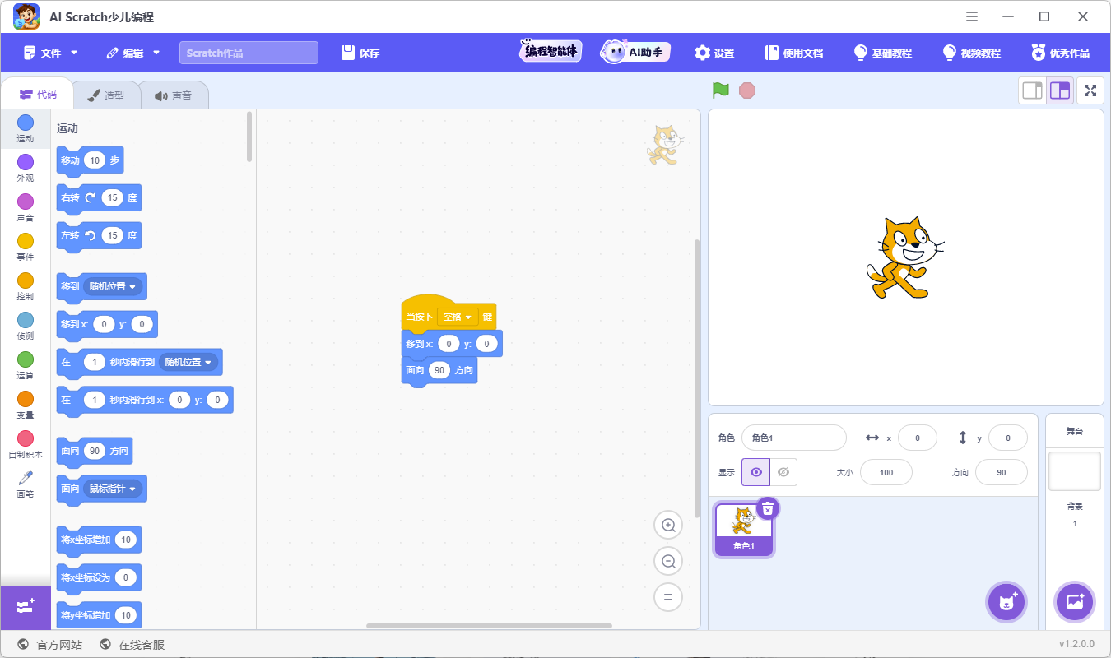
Task: Click the sprite name field 角色1
Action: click(793, 438)
